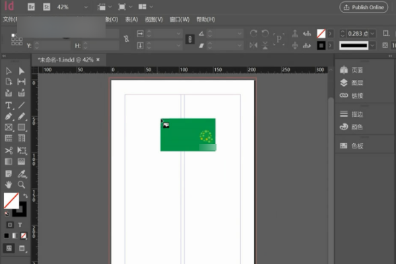Select the Type tool in the toolbox
The height and width of the screenshot is (264, 396).
[x=9, y=105]
